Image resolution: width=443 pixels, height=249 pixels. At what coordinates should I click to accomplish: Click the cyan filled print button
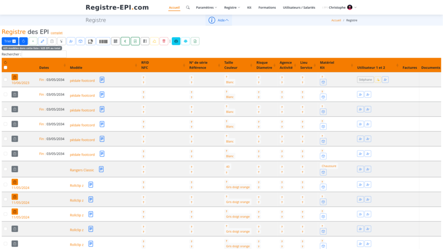click(x=176, y=41)
